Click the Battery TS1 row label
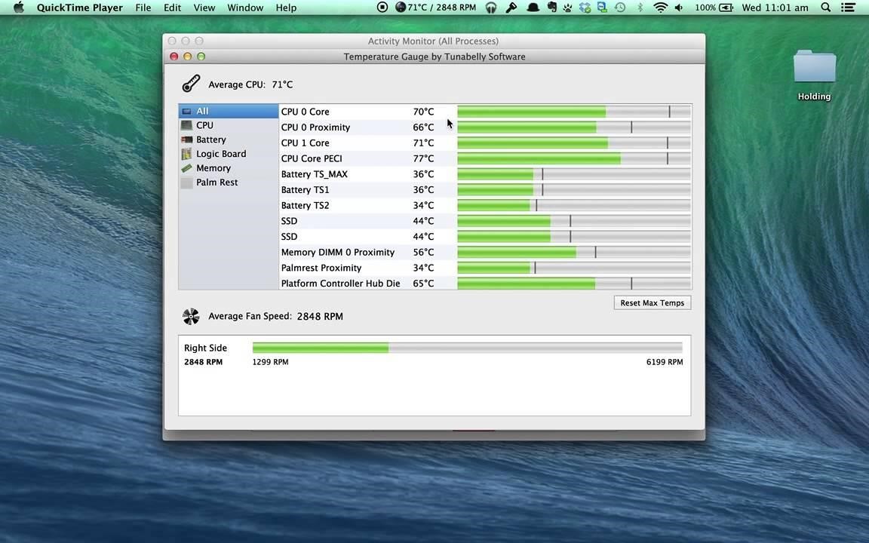869x543 pixels. pyautogui.click(x=305, y=189)
